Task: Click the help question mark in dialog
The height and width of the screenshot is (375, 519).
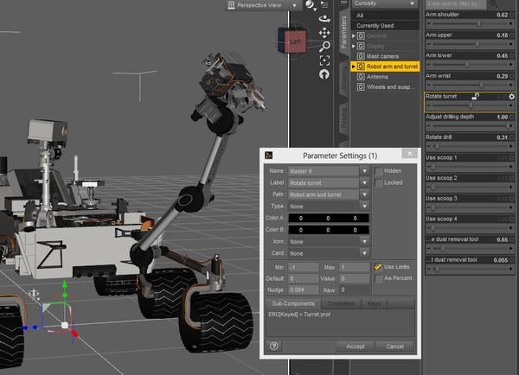Action: tap(274, 346)
